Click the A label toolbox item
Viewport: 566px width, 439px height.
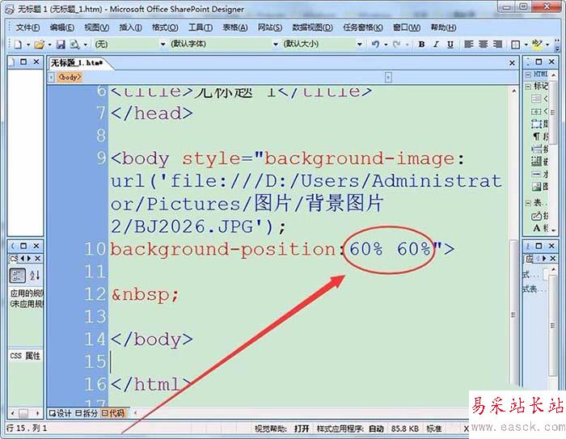(x=540, y=228)
